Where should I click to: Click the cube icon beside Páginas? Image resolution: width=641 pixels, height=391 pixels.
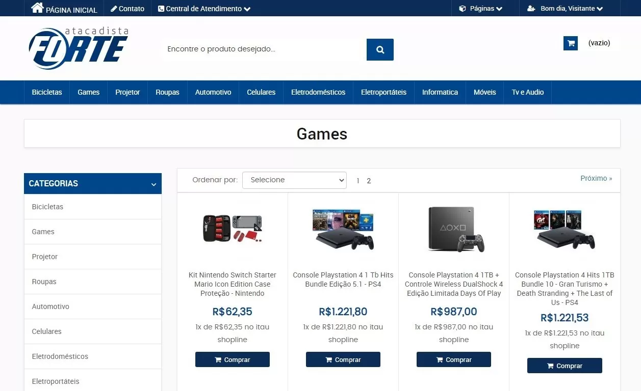pyautogui.click(x=463, y=9)
